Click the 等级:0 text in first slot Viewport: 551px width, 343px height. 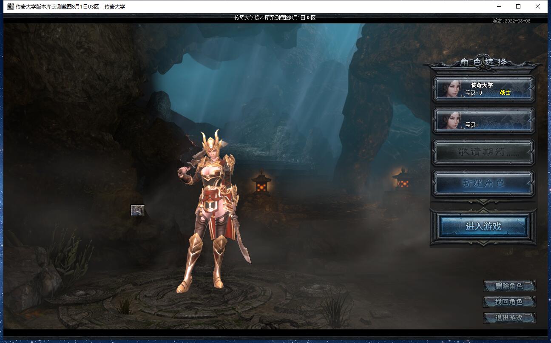pos(474,93)
